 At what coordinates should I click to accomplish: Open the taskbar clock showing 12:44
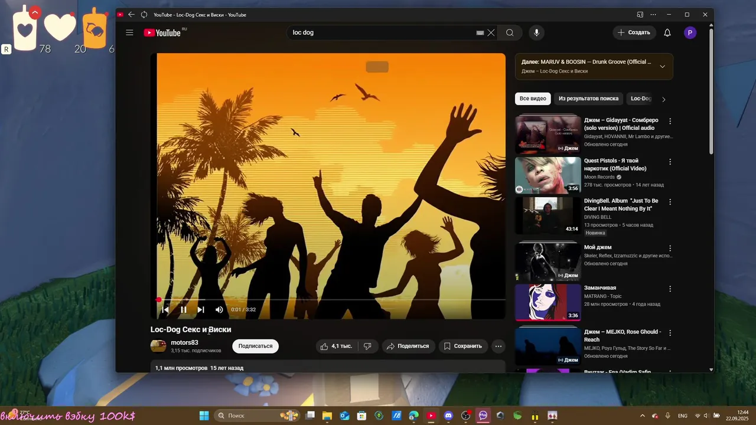(x=738, y=416)
